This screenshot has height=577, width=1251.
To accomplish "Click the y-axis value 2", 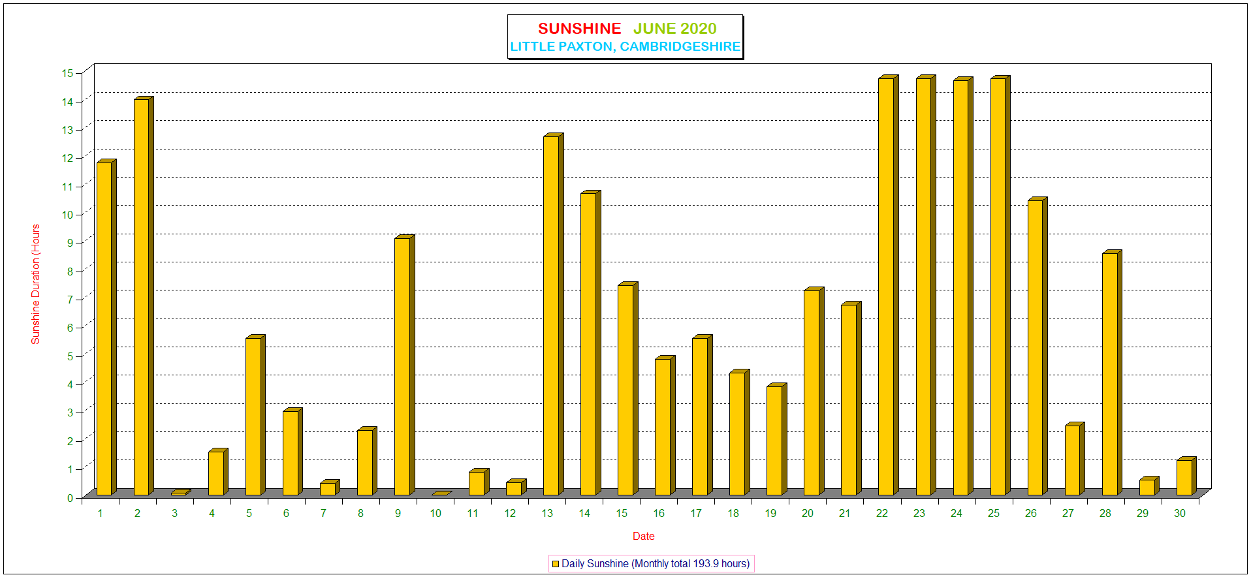I will coord(71,441).
